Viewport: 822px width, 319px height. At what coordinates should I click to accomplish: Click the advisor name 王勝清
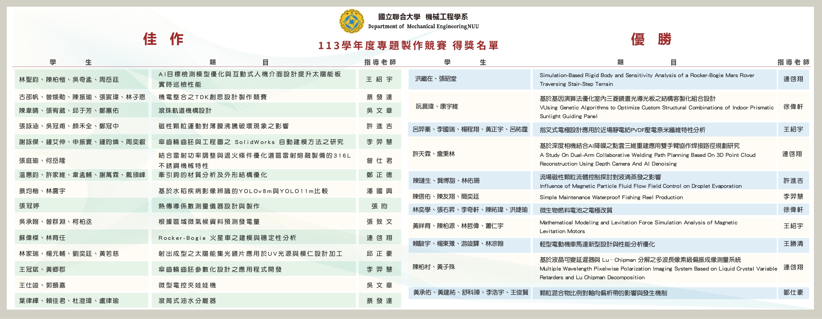(793, 243)
